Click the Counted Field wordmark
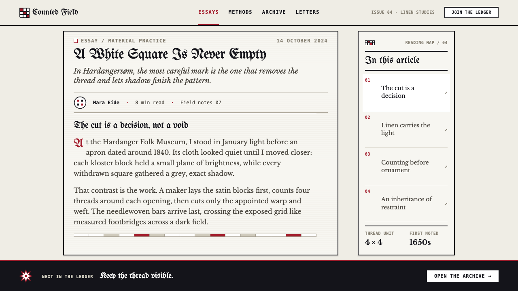The image size is (518, 291). pyautogui.click(x=55, y=12)
